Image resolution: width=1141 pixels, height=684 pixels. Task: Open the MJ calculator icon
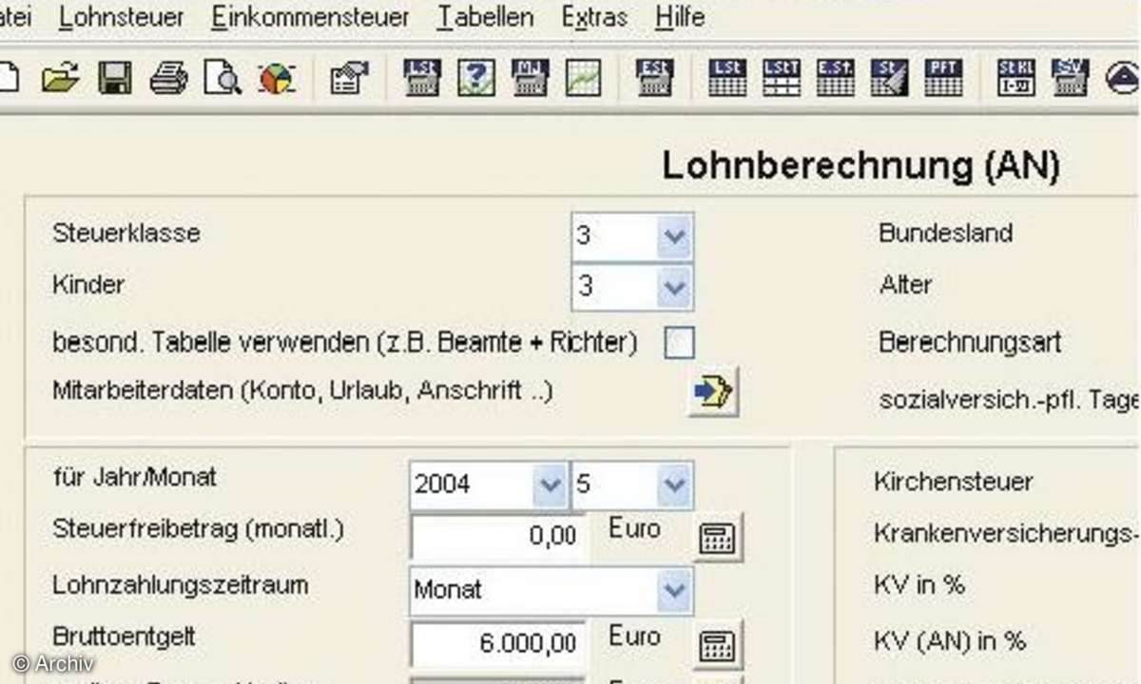(x=530, y=78)
